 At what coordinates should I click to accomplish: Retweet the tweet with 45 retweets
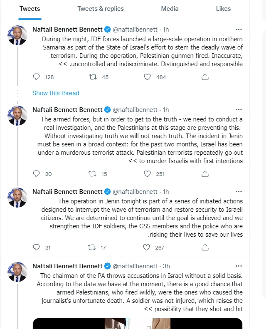point(93,77)
